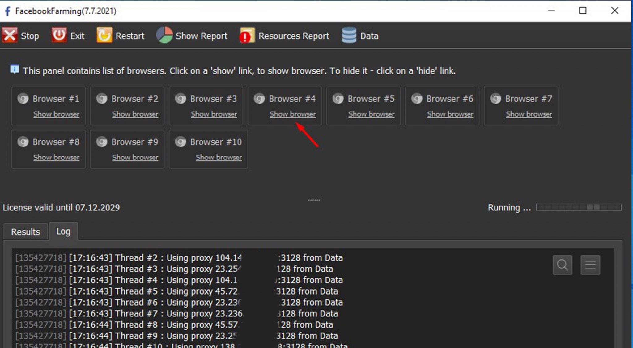
Task: Show browser for Browser #8
Action: click(x=56, y=157)
